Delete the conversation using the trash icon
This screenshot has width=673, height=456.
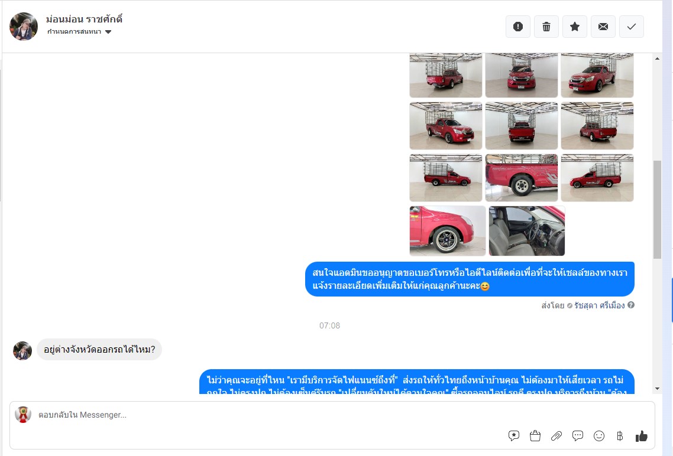pos(546,27)
